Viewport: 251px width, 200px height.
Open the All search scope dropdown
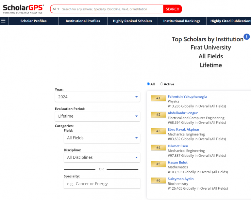click(56, 9)
